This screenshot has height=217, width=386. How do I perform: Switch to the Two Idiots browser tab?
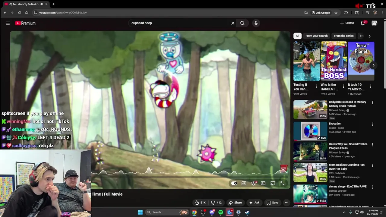coord(24,4)
